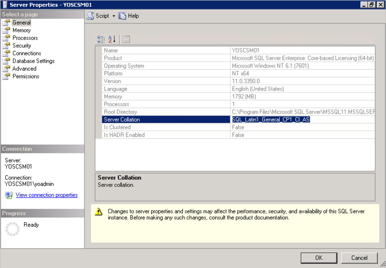Click the SQL_Latin1_General_CP1_CI_AS collation value
Viewport: 386px width, 268px height.
tap(271, 119)
